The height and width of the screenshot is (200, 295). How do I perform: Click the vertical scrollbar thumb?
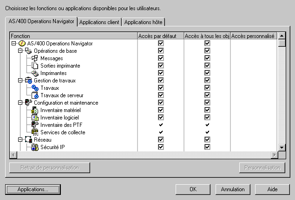point(282,43)
